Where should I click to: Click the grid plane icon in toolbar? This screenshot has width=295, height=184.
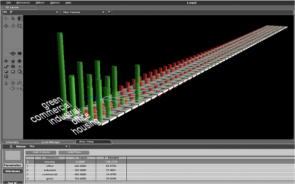tap(13, 53)
